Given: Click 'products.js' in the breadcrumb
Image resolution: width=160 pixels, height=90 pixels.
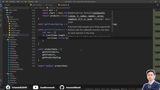Looking at the screenshot, I should pyautogui.click(x=52, y=8).
